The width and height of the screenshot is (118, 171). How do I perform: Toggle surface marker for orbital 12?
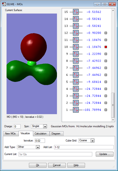[x=106, y=33]
